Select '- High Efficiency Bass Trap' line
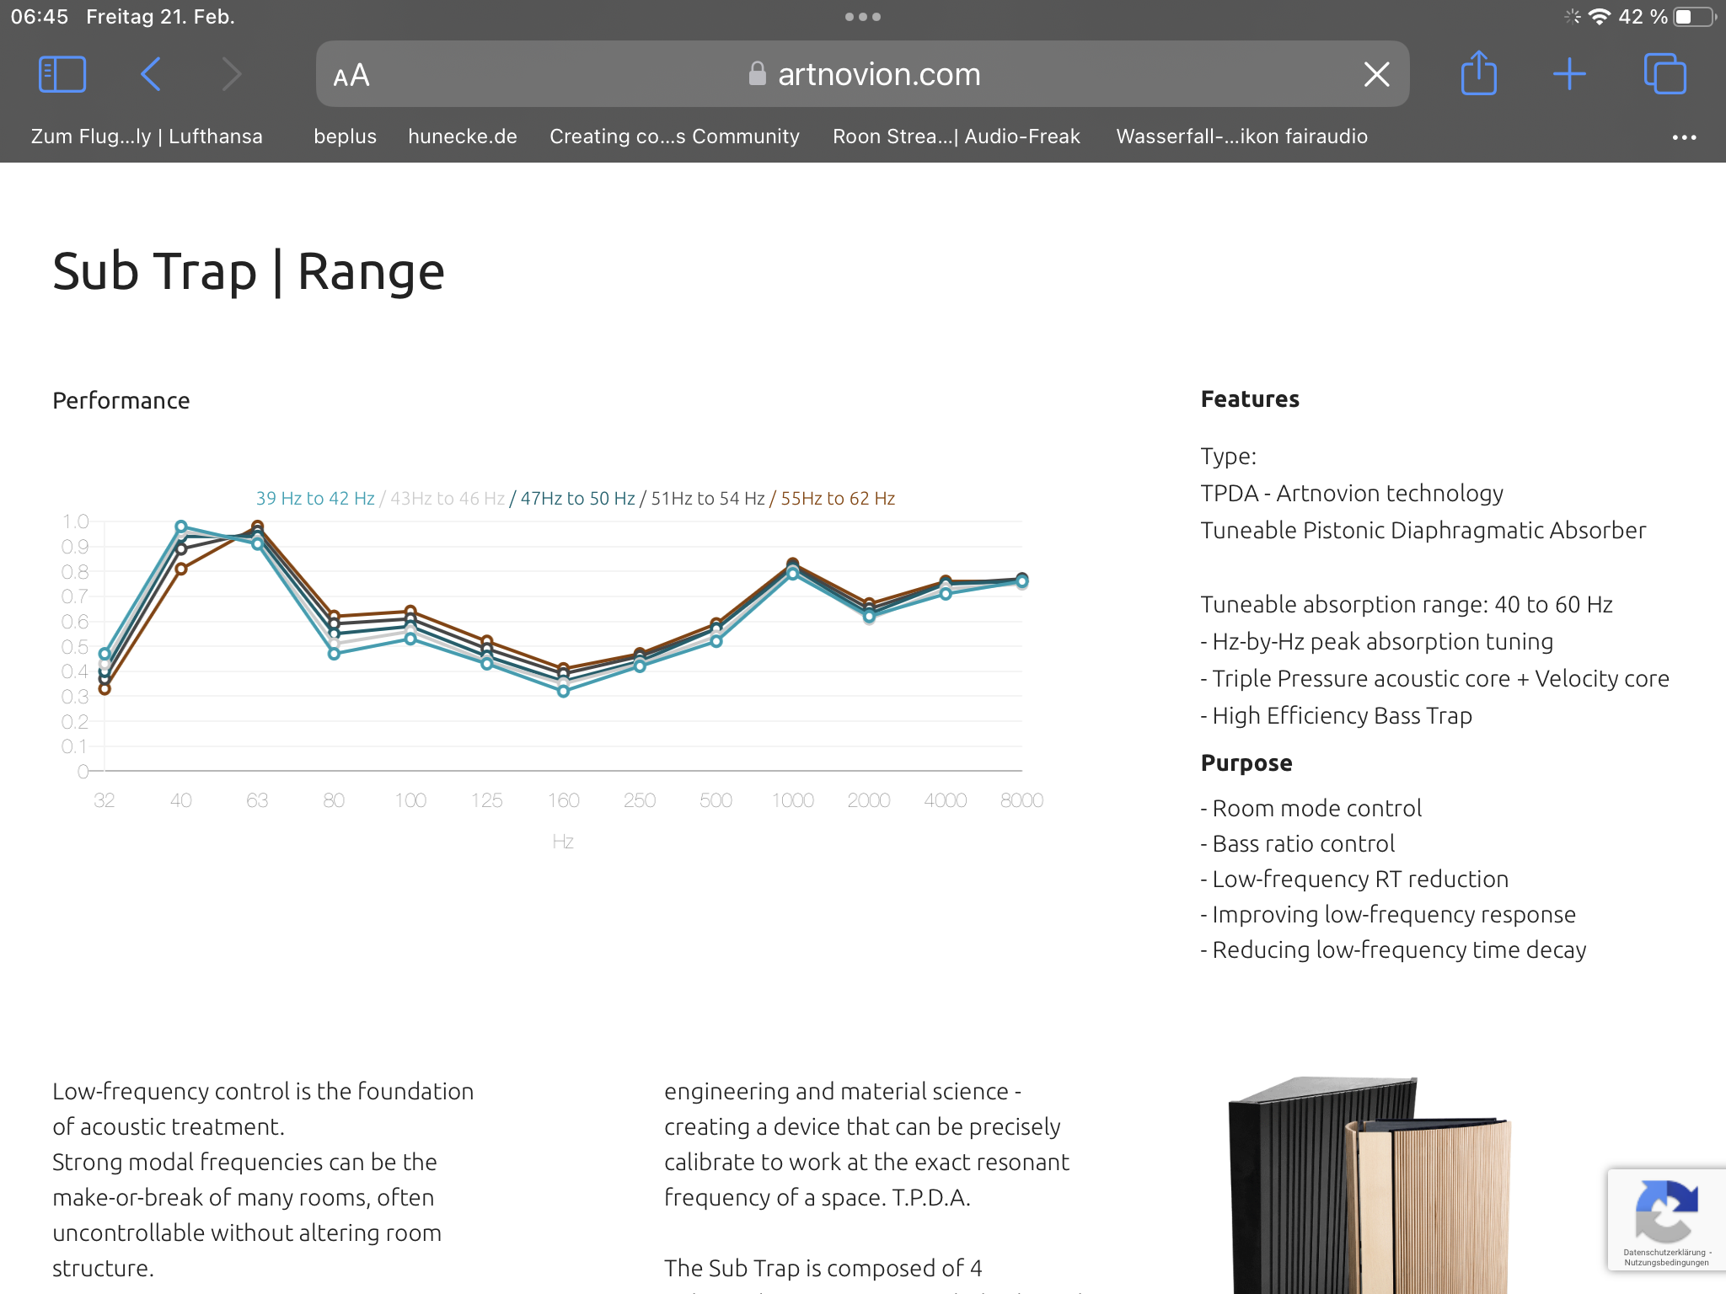The image size is (1726, 1294). coord(1337,716)
